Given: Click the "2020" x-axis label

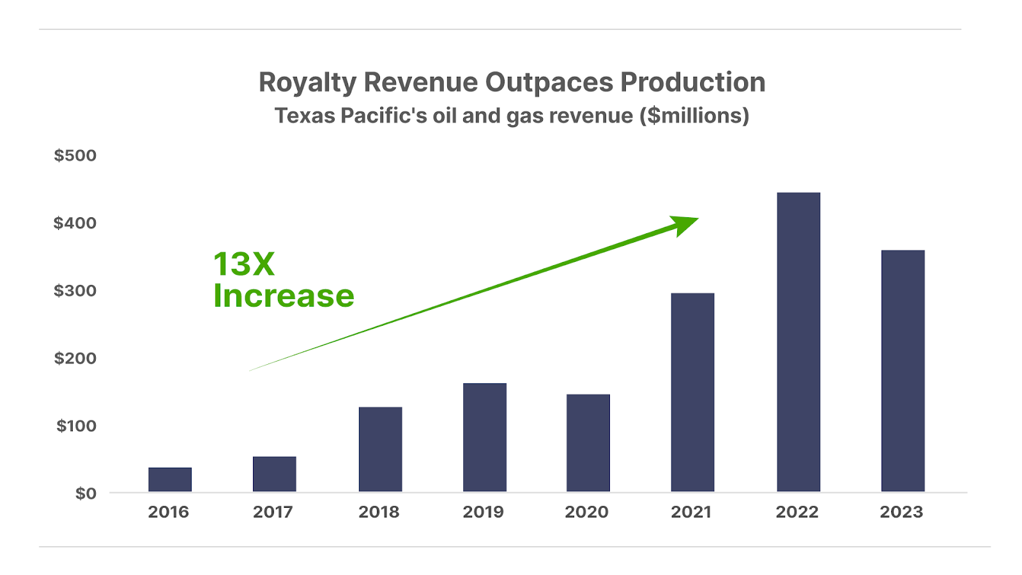Looking at the screenshot, I should tap(587, 512).
